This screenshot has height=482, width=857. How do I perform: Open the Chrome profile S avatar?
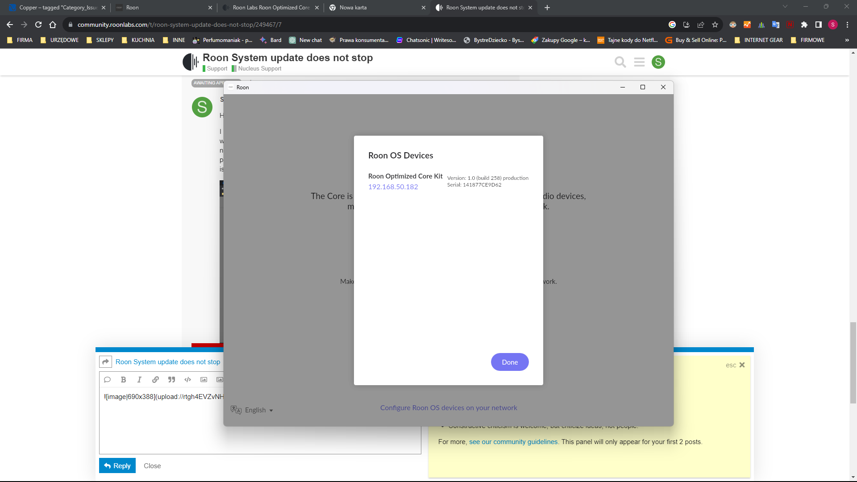[833, 25]
